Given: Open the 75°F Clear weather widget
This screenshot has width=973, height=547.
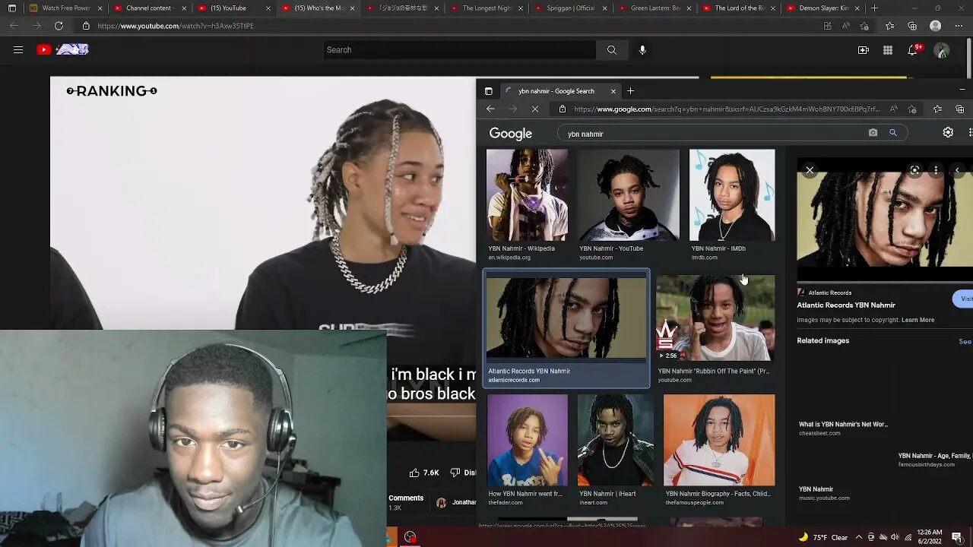Looking at the screenshot, I should [x=822, y=537].
